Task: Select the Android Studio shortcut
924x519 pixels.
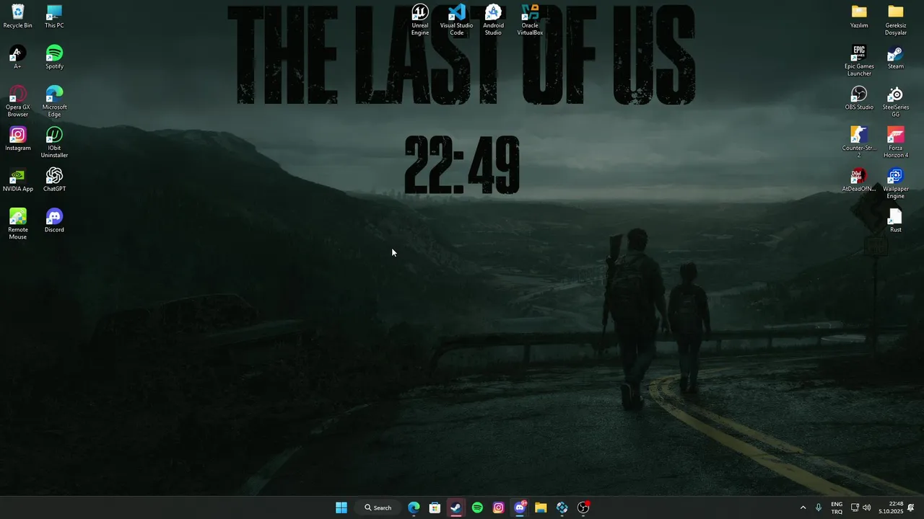Action: (x=494, y=20)
